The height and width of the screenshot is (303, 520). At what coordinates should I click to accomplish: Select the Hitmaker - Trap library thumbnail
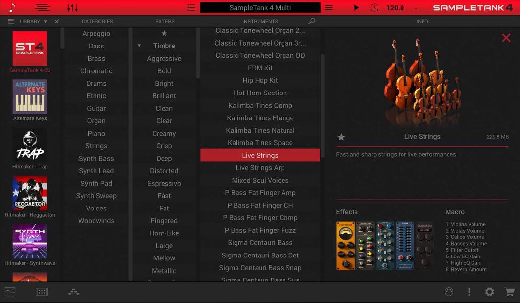[x=30, y=146]
